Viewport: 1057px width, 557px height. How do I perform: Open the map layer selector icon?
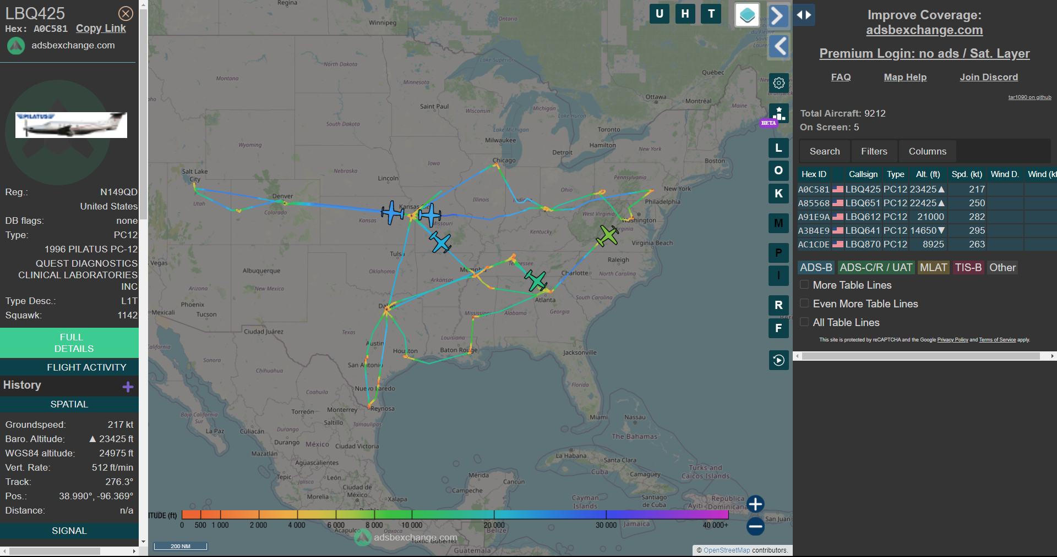[x=747, y=15]
